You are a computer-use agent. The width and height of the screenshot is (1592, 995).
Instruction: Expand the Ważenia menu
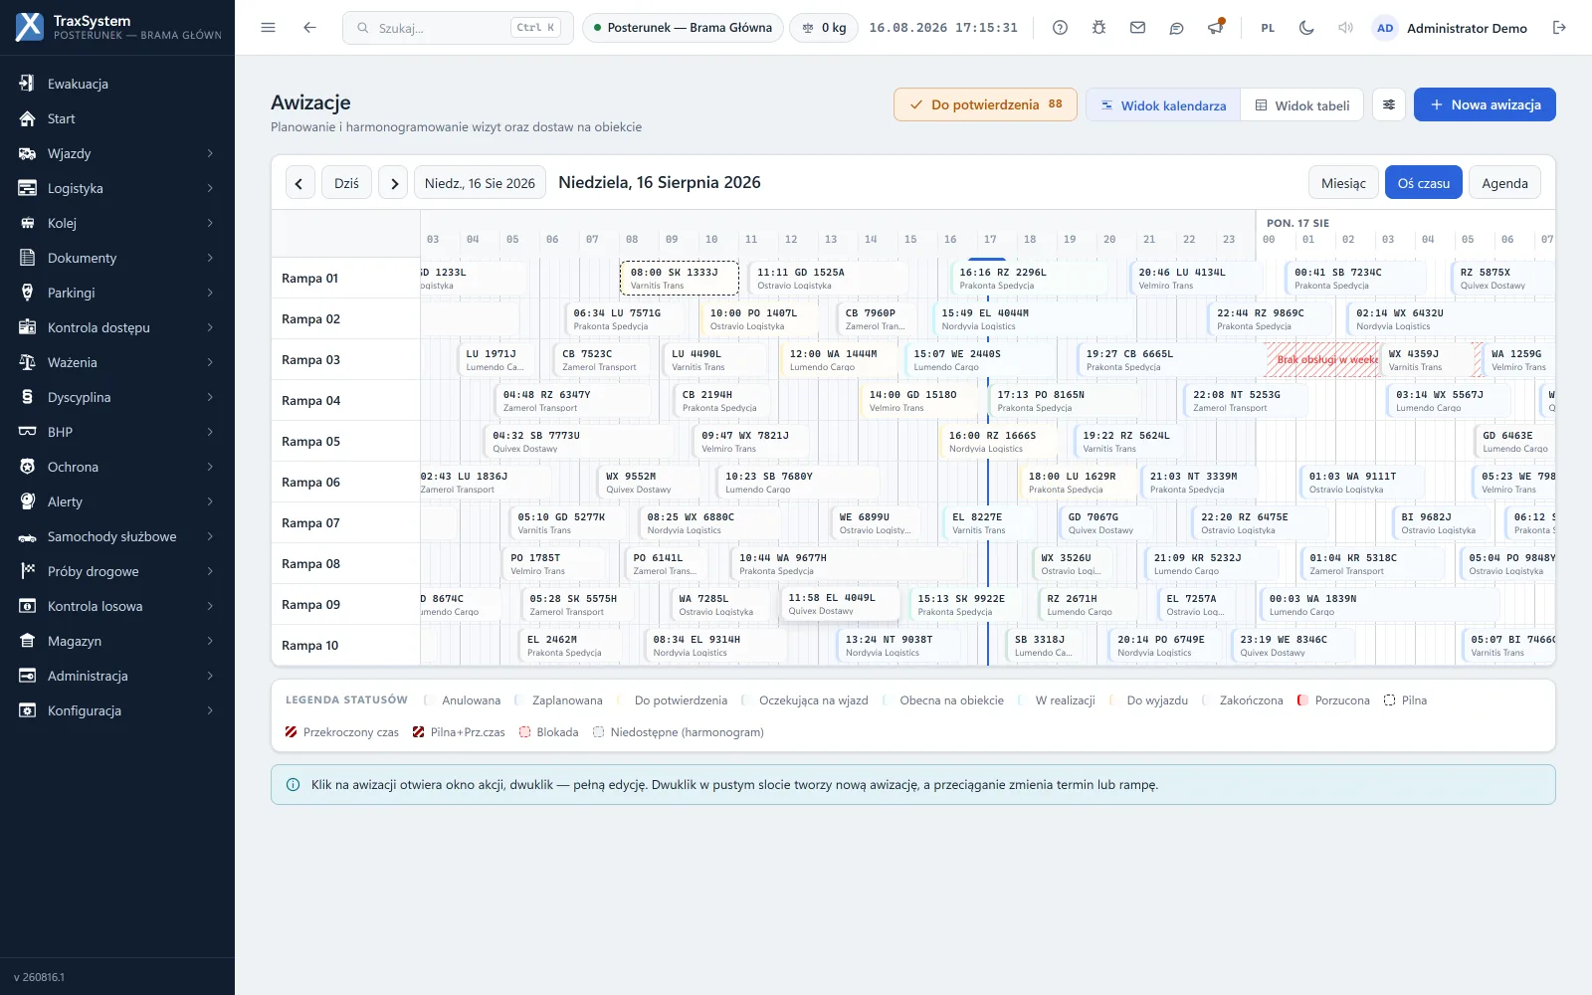117,362
